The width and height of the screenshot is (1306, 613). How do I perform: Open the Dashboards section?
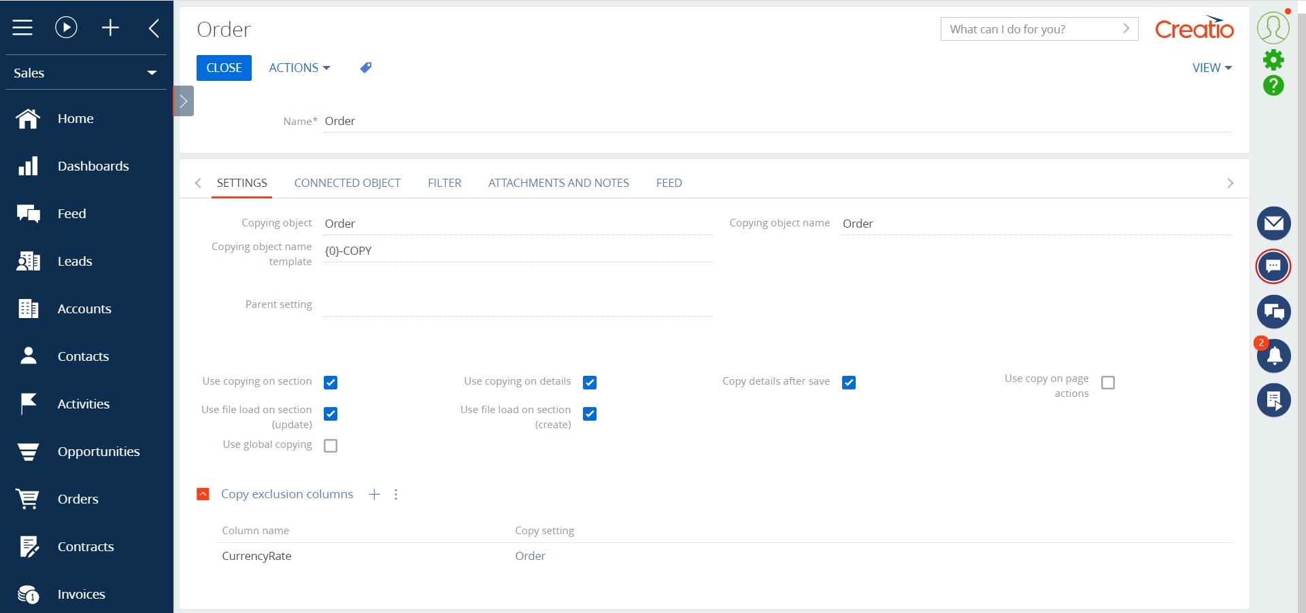tap(93, 166)
